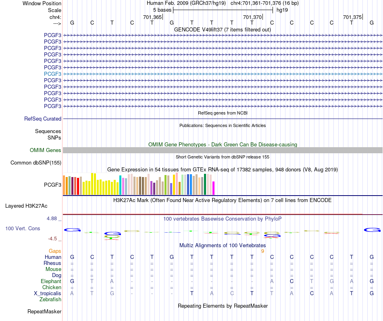
Task: Click the magenta bar in GTEx expression chart
Action: coord(214,188)
